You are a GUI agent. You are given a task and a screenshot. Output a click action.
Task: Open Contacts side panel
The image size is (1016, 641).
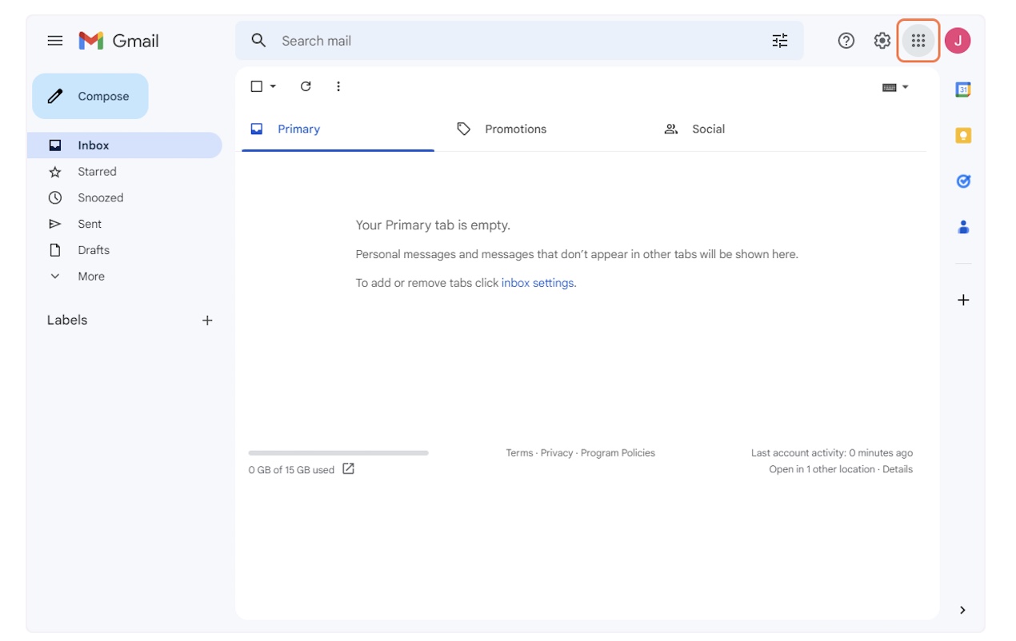[x=963, y=228]
